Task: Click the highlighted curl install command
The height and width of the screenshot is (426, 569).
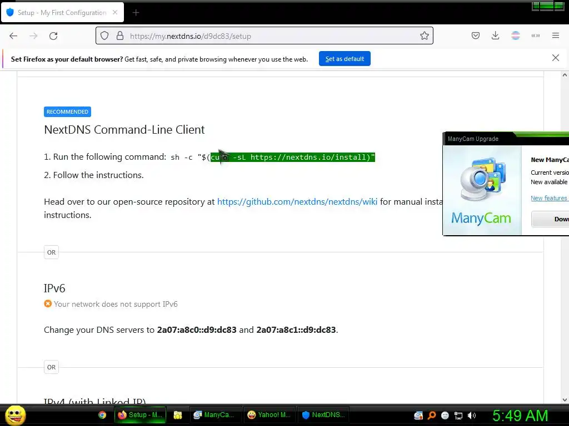Action: coord(292,157)
